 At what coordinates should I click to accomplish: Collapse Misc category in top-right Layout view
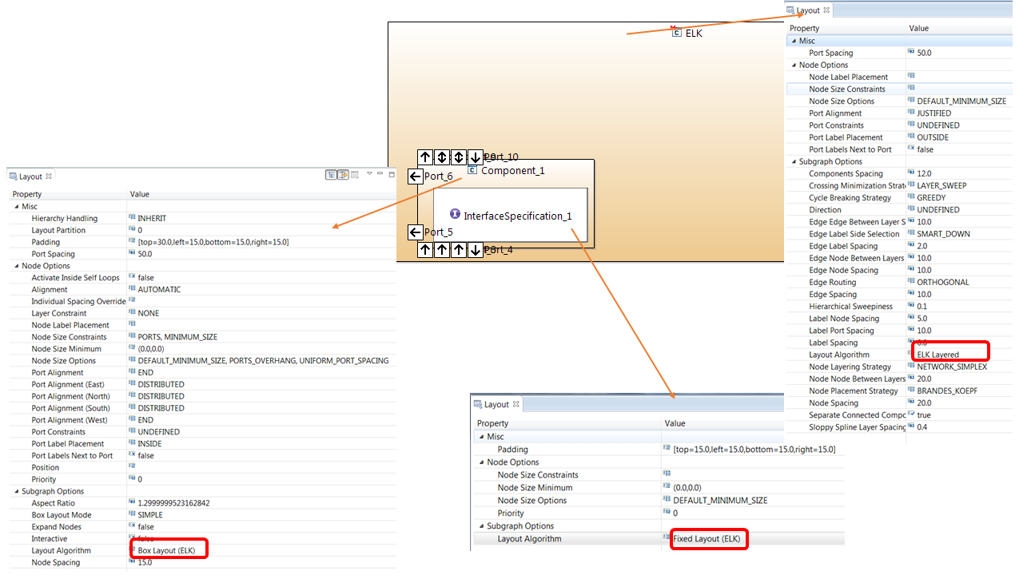[794, 41]
